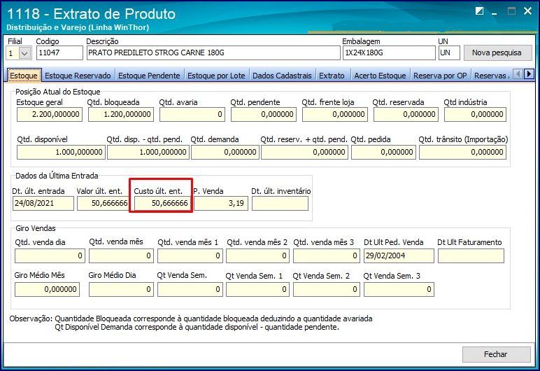Click the Qtd. venda mês 2 field
Screen dimensions: 540x371
pyautogui.click(x=257, y=255)
